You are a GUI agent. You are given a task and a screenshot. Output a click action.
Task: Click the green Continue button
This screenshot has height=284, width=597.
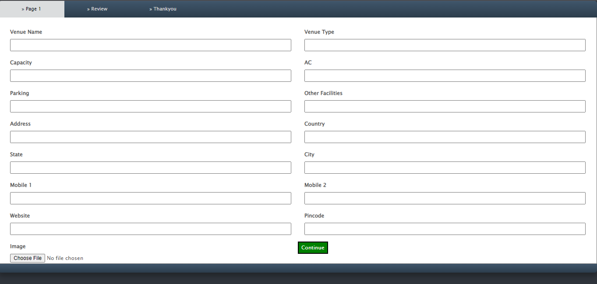313,248
